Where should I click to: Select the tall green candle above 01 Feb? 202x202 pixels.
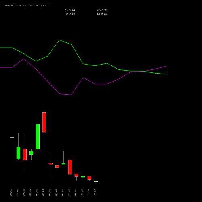tap(38, 137)
